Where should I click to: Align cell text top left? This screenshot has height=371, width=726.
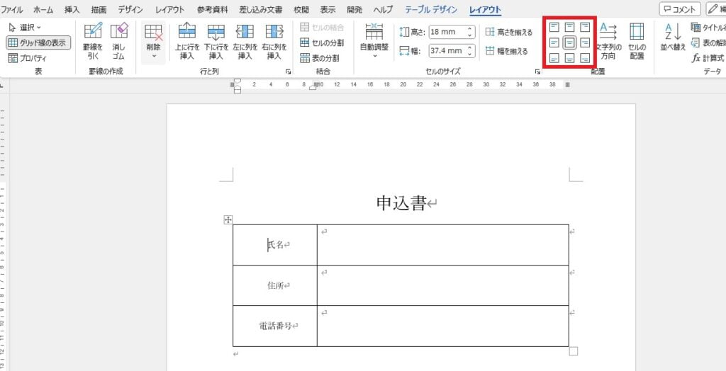coord(554,28)
